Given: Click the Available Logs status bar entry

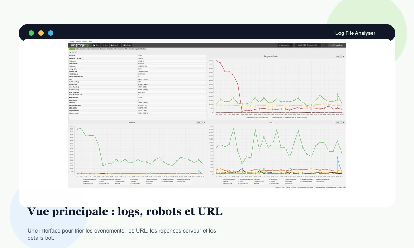Looking at the screenshot, I should (331, 187).
